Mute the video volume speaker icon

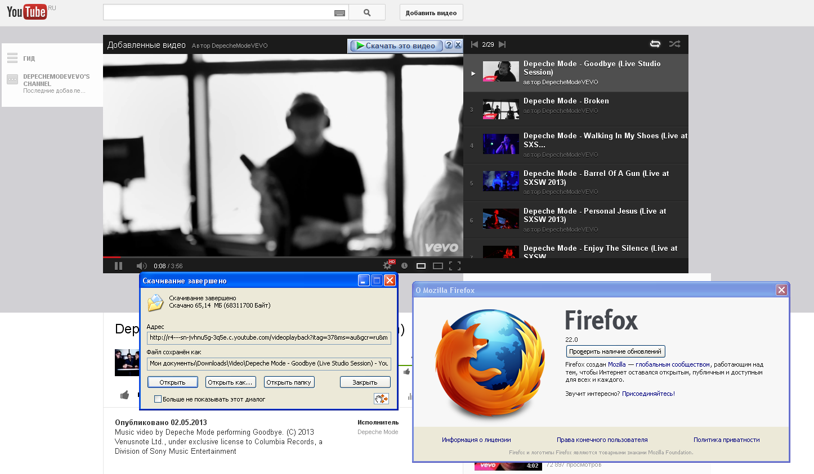(x=141, y=266)
